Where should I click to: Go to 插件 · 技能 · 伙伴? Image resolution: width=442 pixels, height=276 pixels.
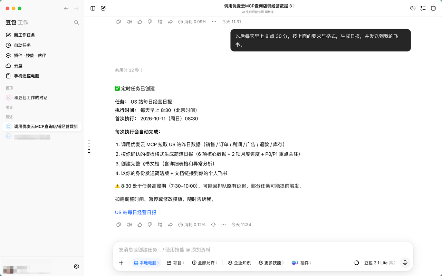(42, 55)
